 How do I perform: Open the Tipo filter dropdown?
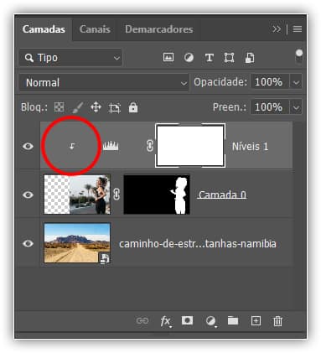(70, 58)
